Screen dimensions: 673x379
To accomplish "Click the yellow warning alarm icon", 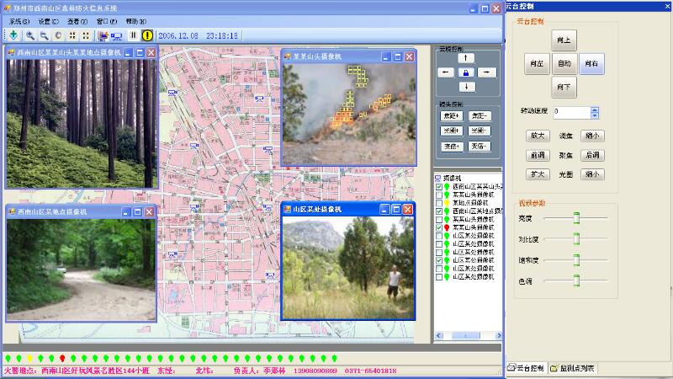I will pyautogui.click(x=147, y=35).
